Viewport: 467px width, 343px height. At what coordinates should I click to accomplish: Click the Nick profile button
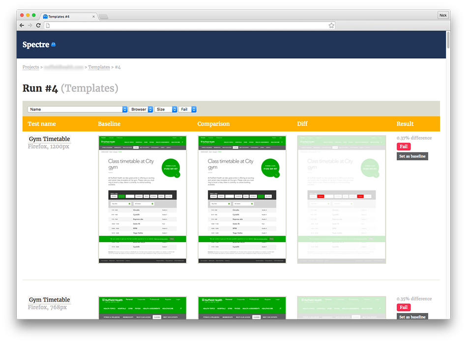point(443,15)
